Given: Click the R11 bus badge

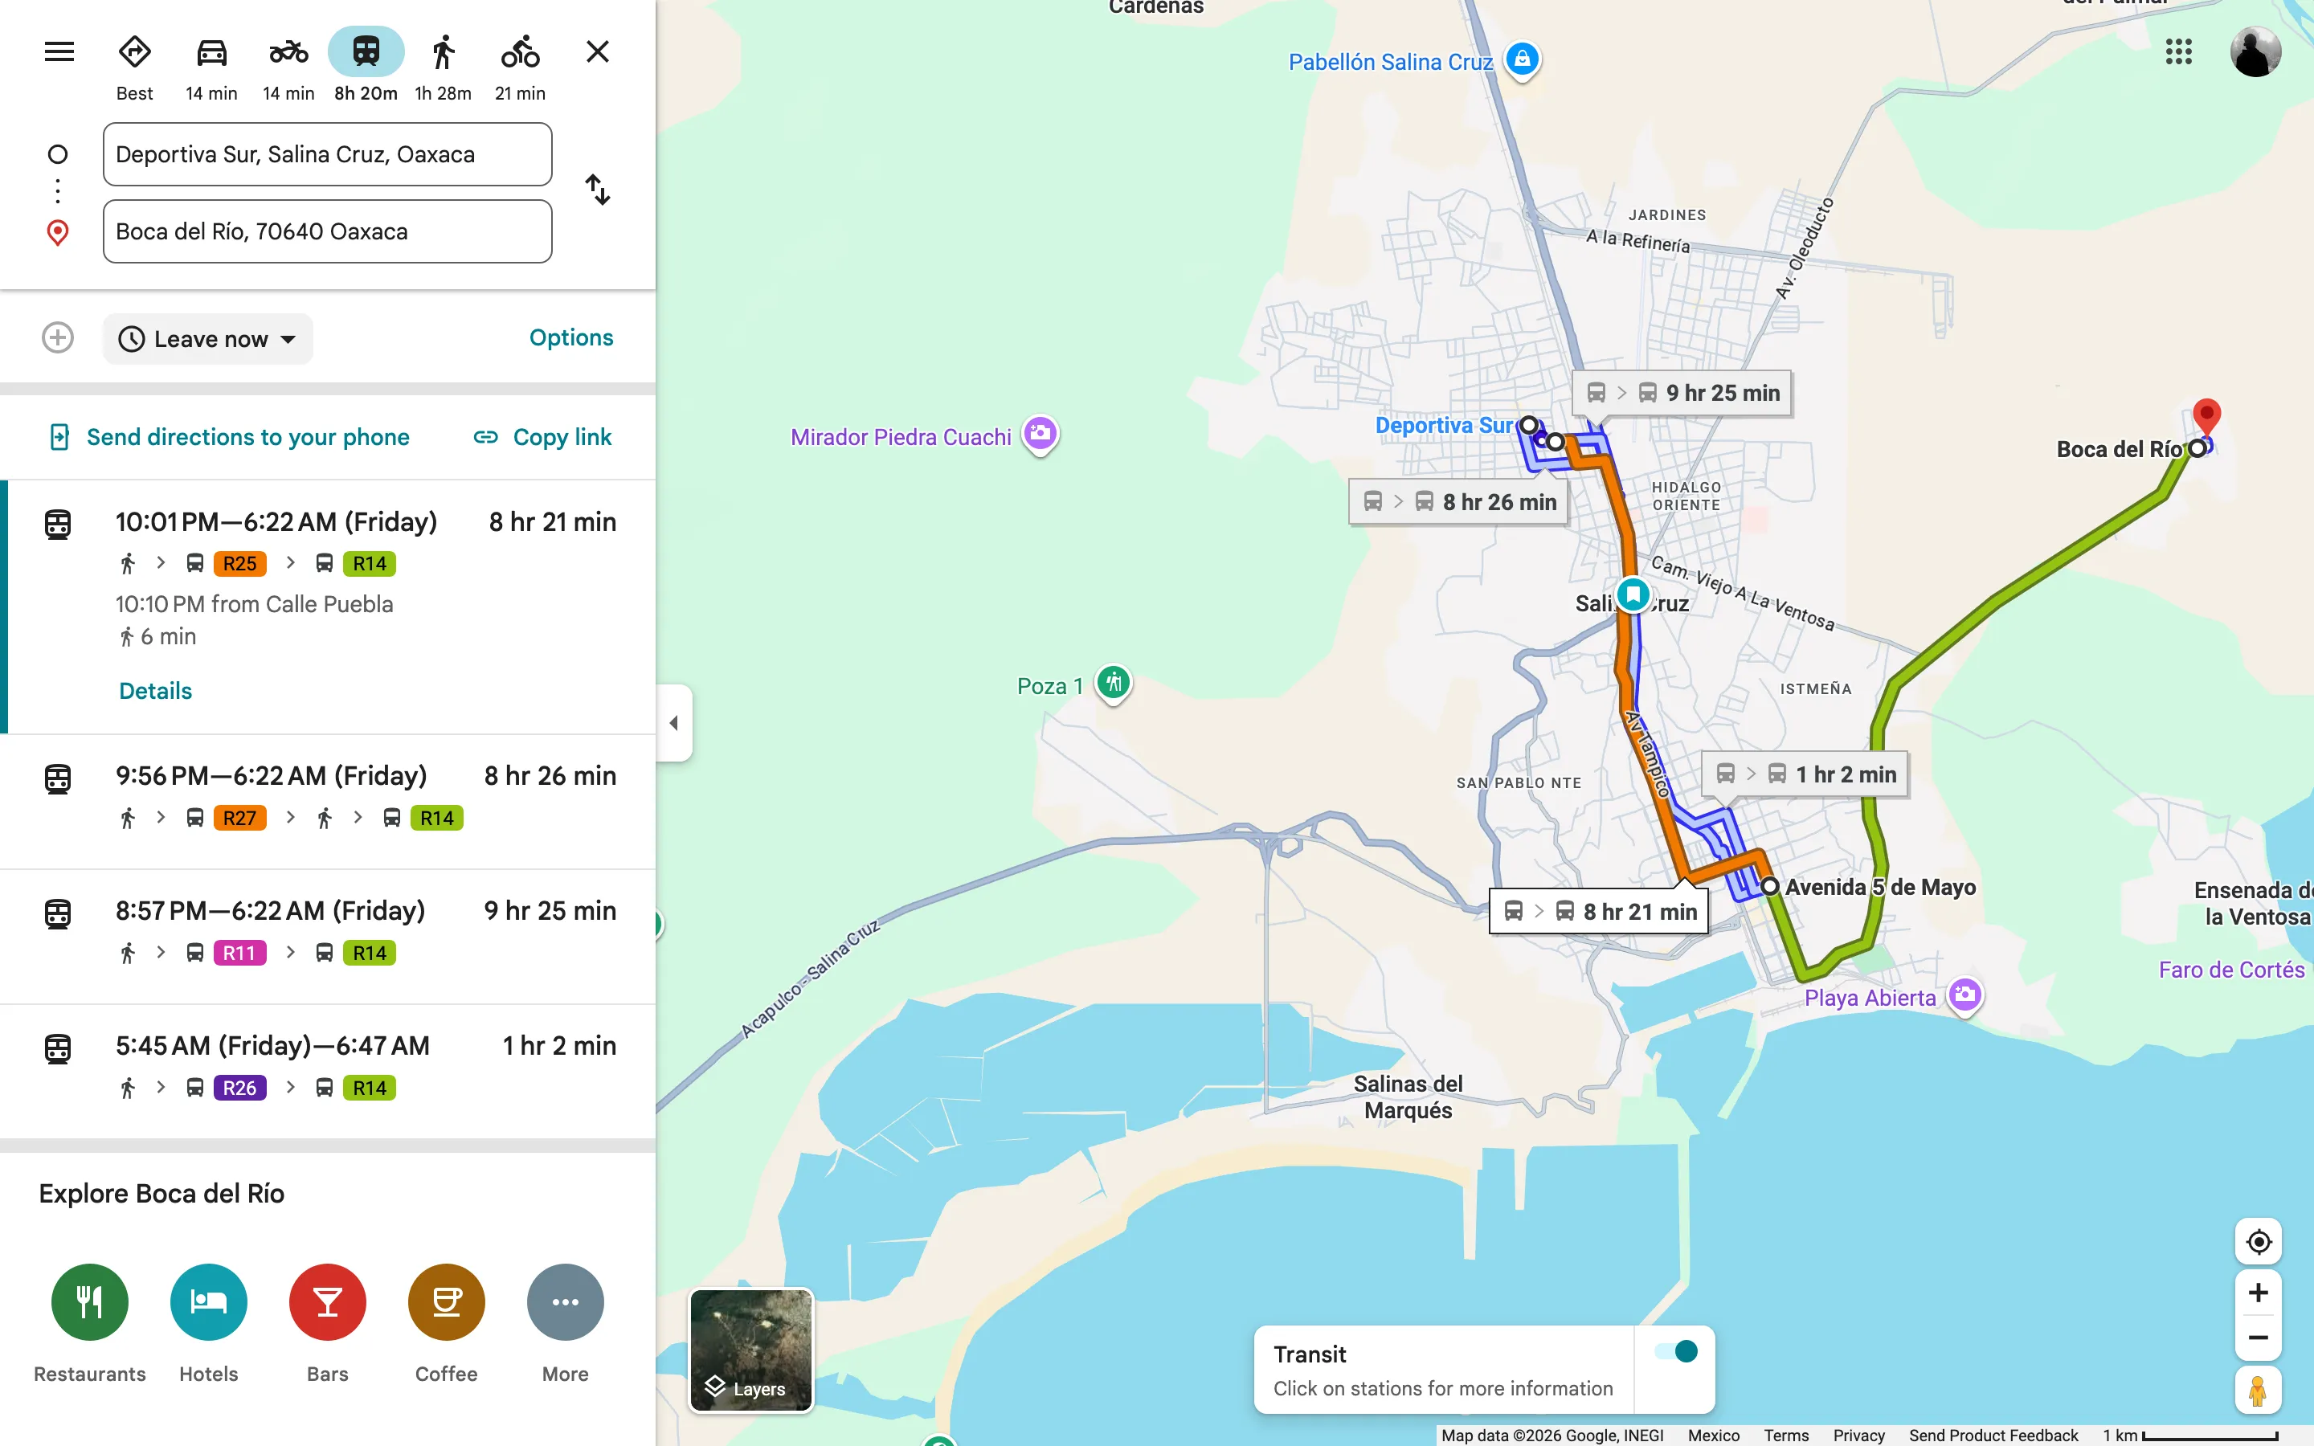Looking at the screenshot, I should pos(239,953).
